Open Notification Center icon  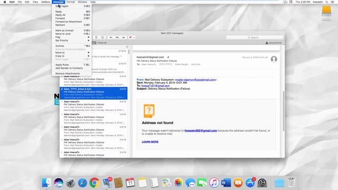tap(333, 2)
